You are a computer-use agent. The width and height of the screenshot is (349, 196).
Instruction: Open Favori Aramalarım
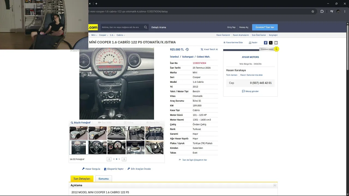241,35
